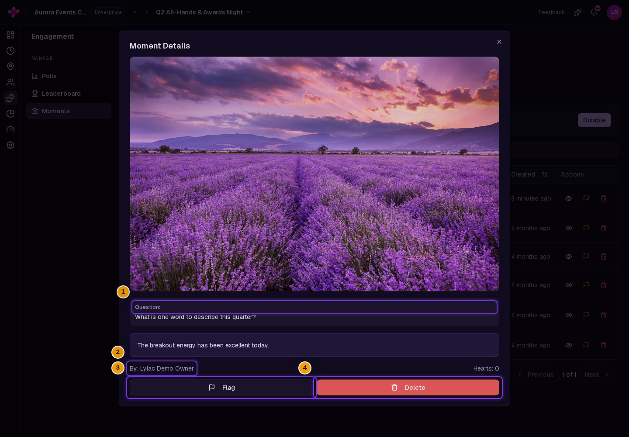Close the Moment Details dialog

pyautogui.click(x=499, y=42)
